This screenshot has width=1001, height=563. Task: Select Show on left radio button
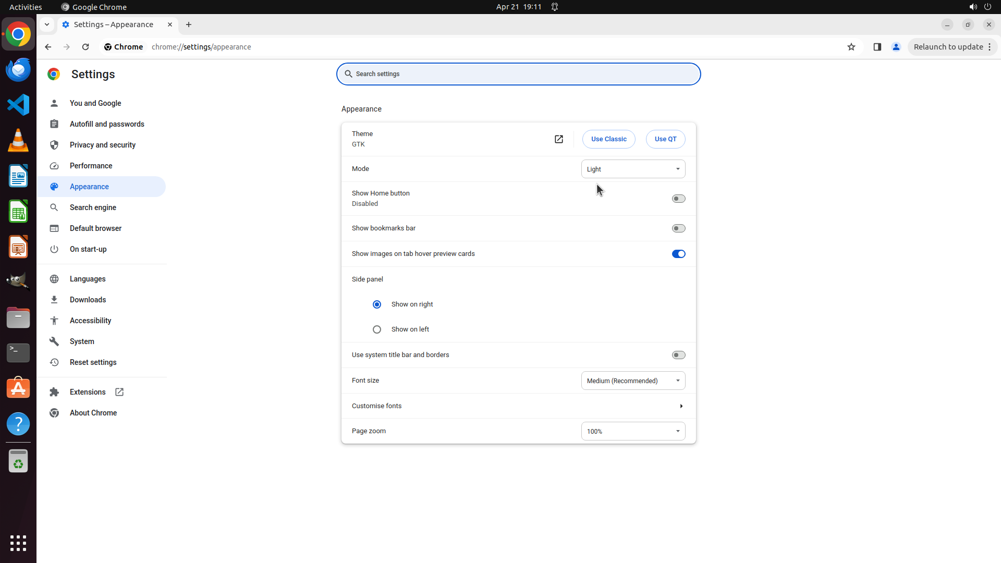coord(377,329)
